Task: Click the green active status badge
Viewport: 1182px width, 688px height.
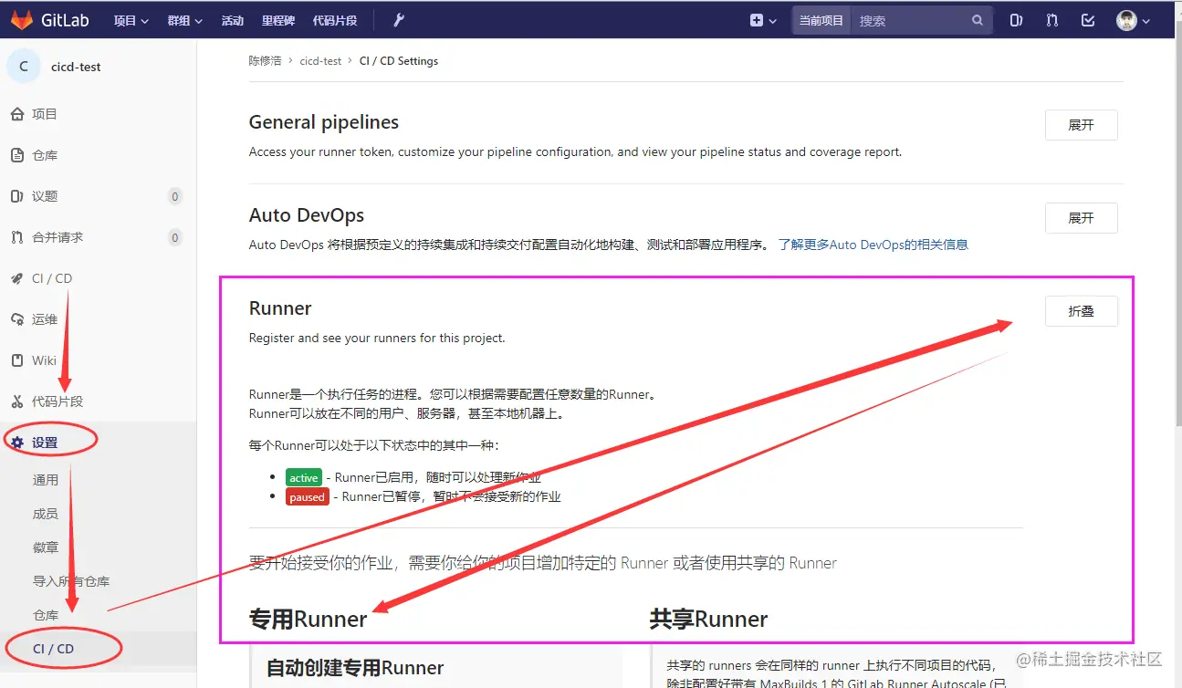Action: click(x=304, y=477)
